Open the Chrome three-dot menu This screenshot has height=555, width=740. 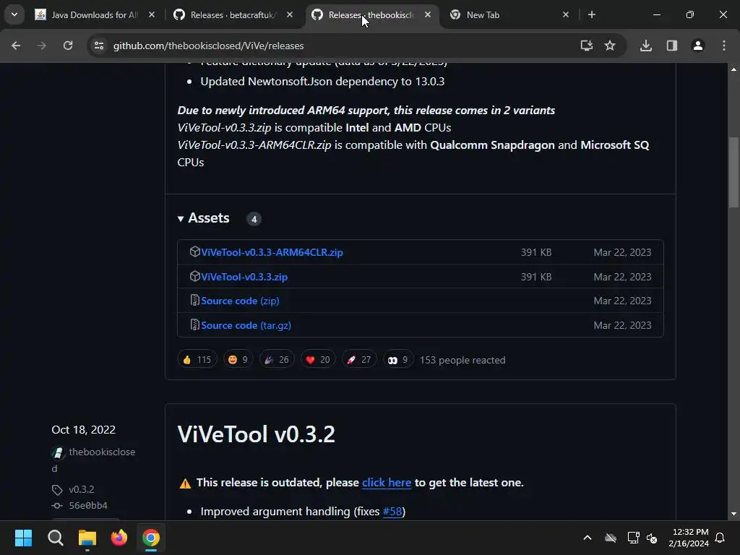coord(724,46)
